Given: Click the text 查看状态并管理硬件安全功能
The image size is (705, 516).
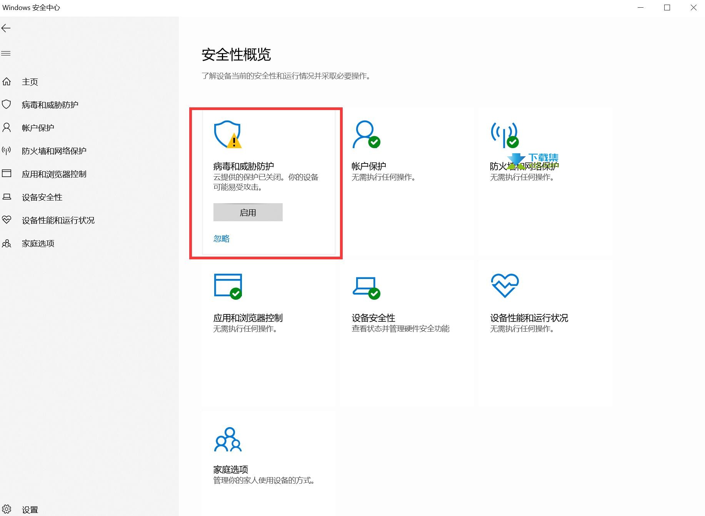Looking at the screenshot, I should tap(400, 329).
